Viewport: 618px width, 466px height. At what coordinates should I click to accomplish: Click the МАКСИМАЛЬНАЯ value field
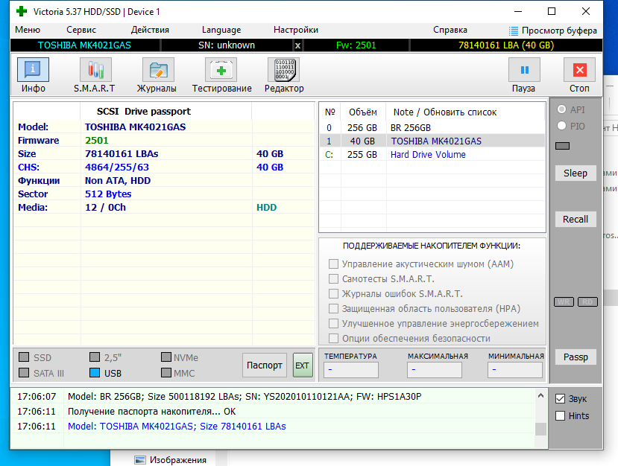click(x=435, y=369)
